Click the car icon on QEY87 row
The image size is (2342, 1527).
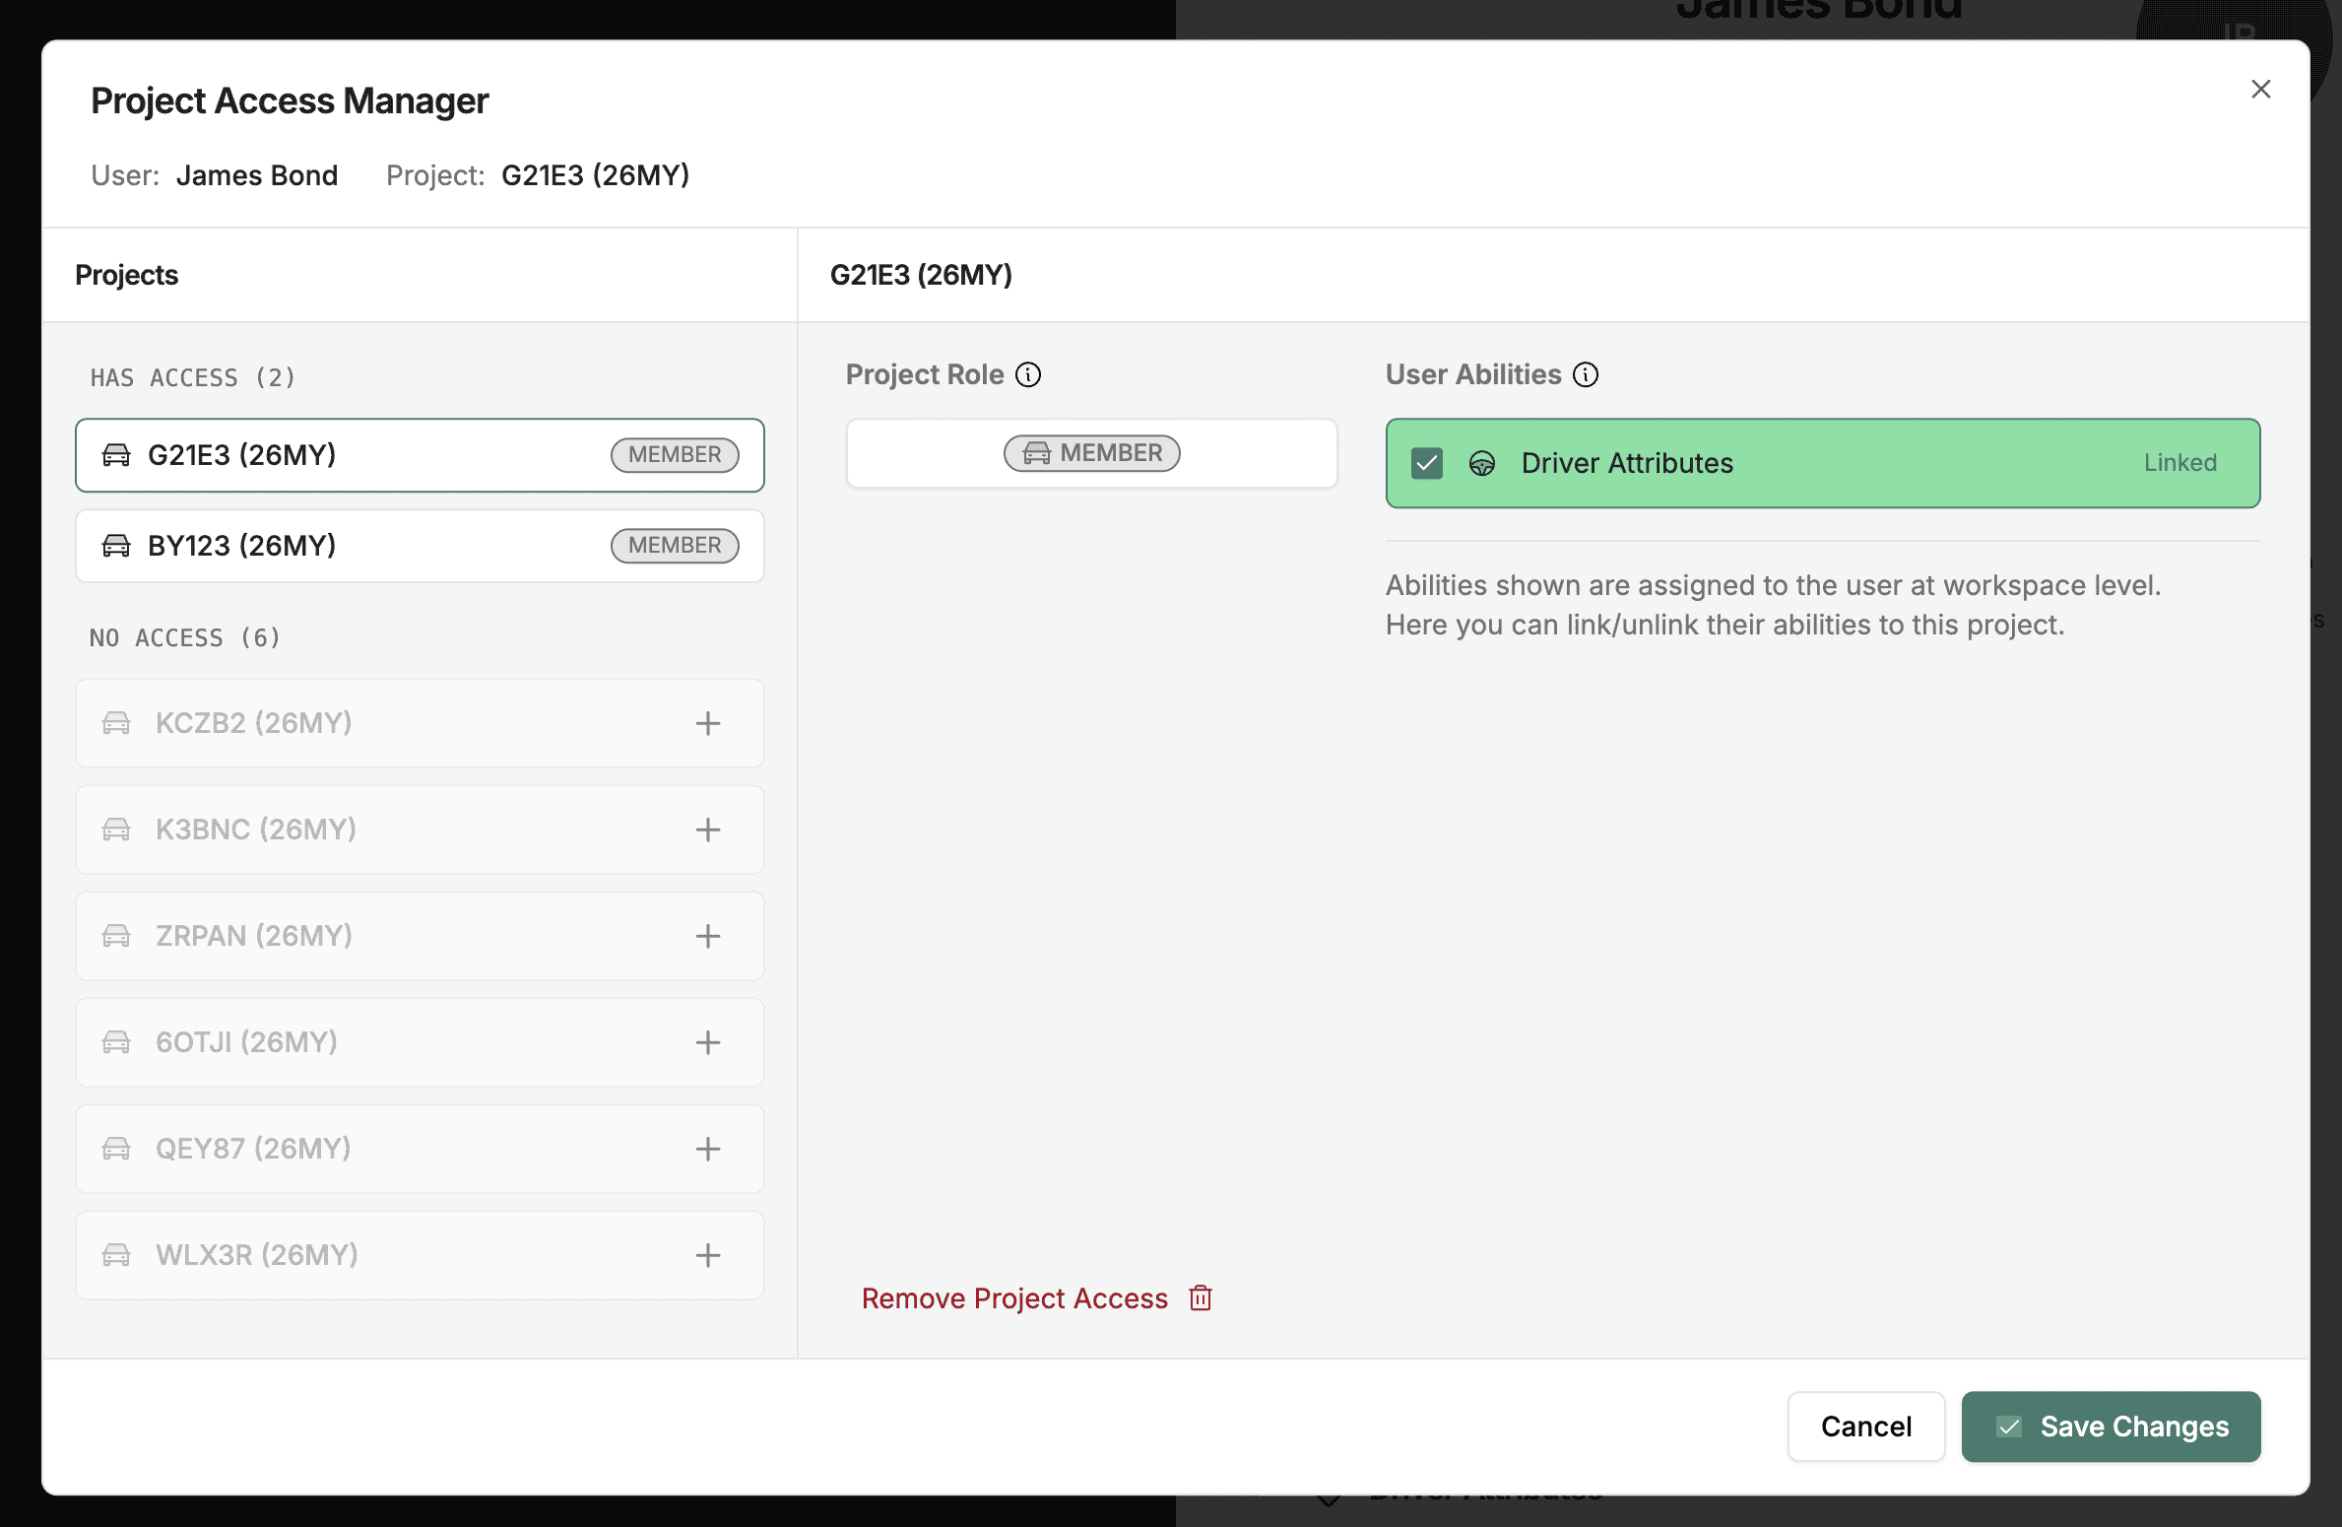click(x=116, y=1149)
